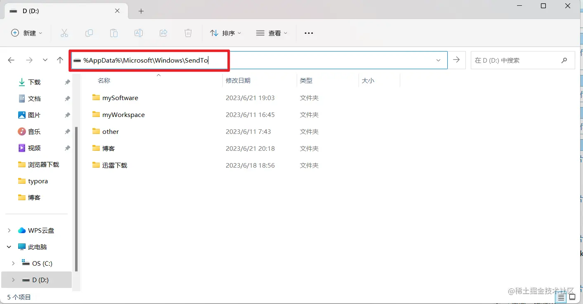This screenshot has width=583, height=304.
Task: Click the 5 个项目 status text
Action: [x=19, y=297]
